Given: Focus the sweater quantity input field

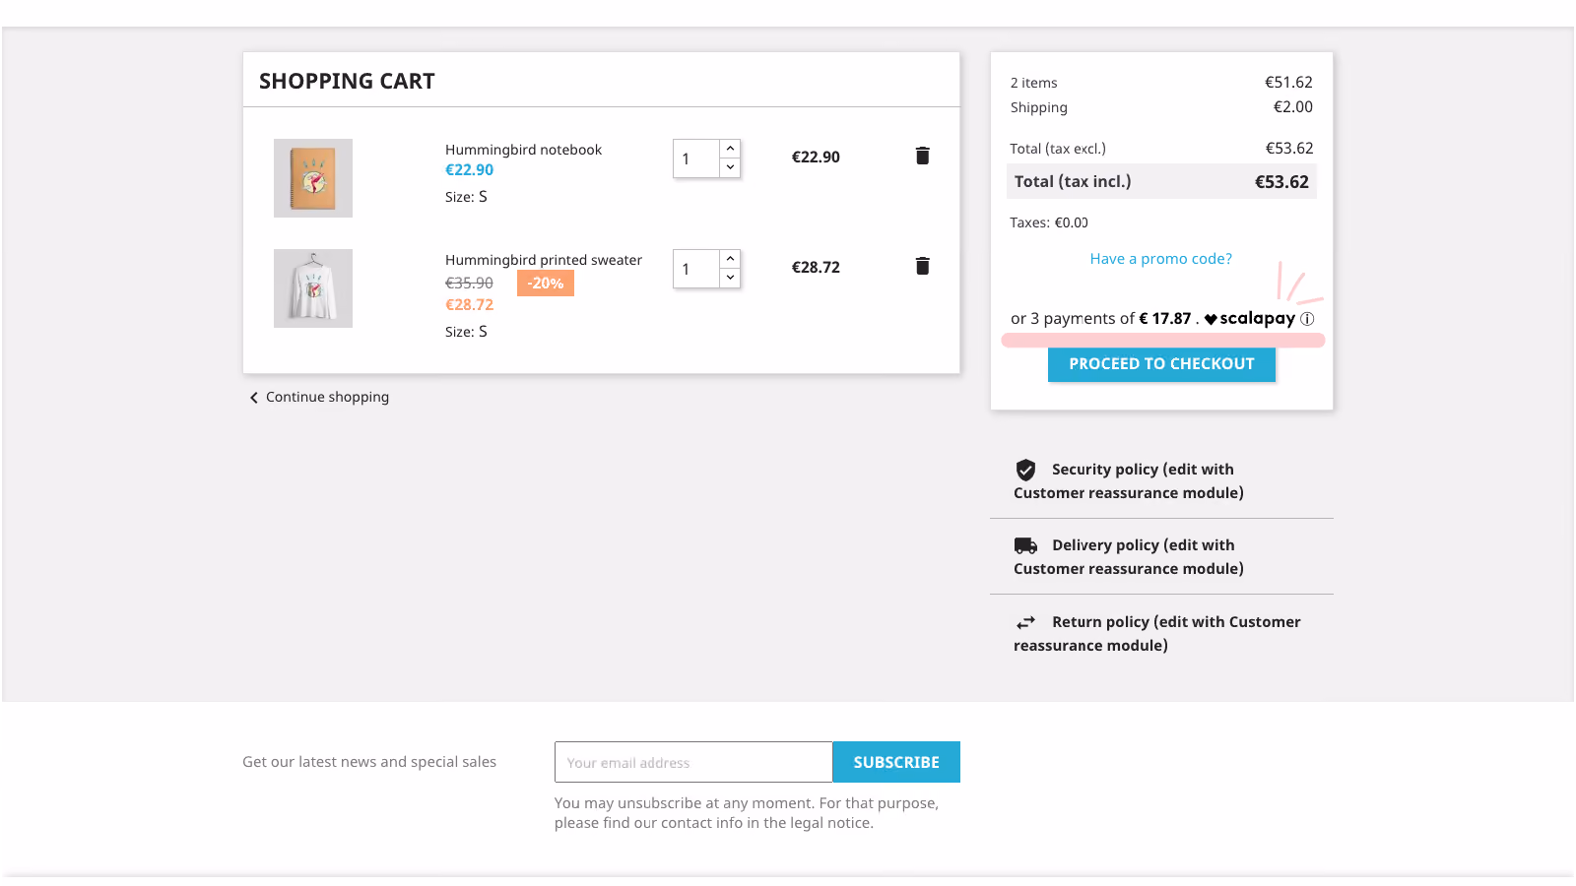Looking at the screenshot, I should coord(696,269).
